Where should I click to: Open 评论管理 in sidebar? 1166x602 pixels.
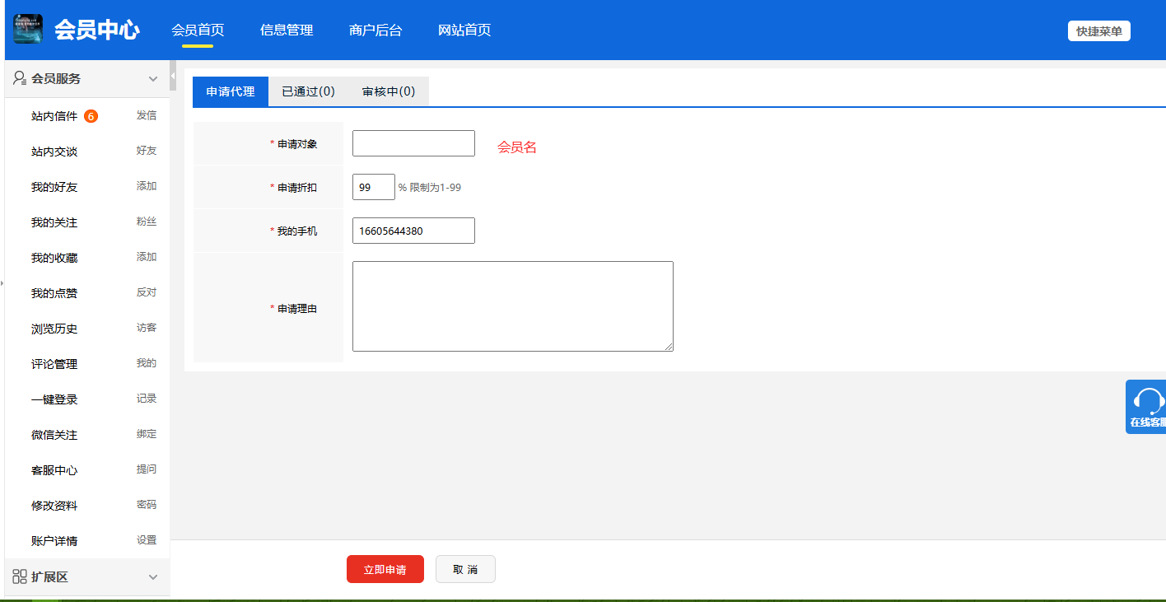(54, 364)
